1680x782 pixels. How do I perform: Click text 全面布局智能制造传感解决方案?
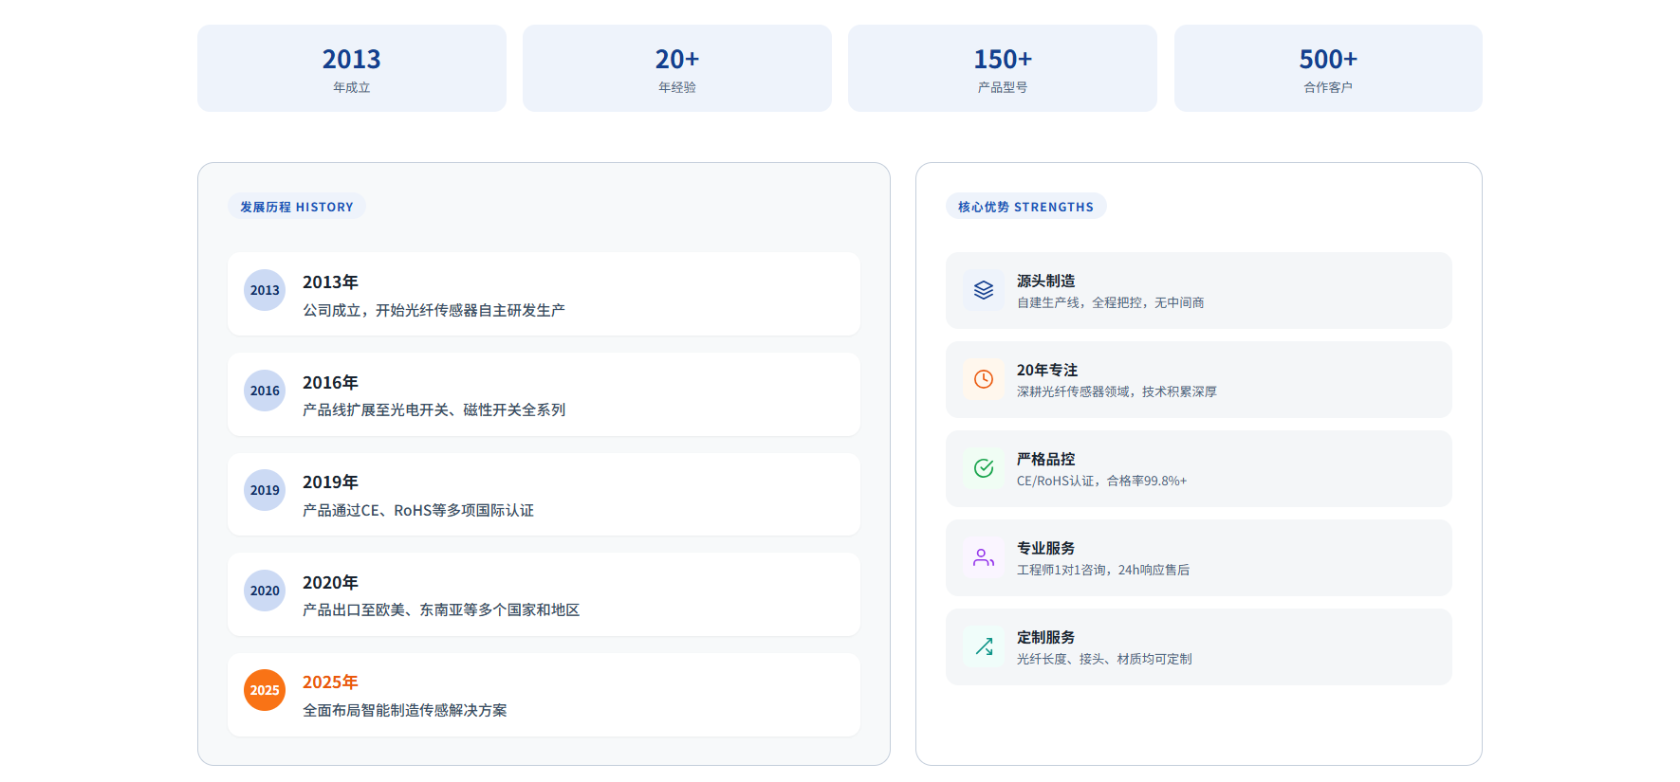(x=405, y=710)
